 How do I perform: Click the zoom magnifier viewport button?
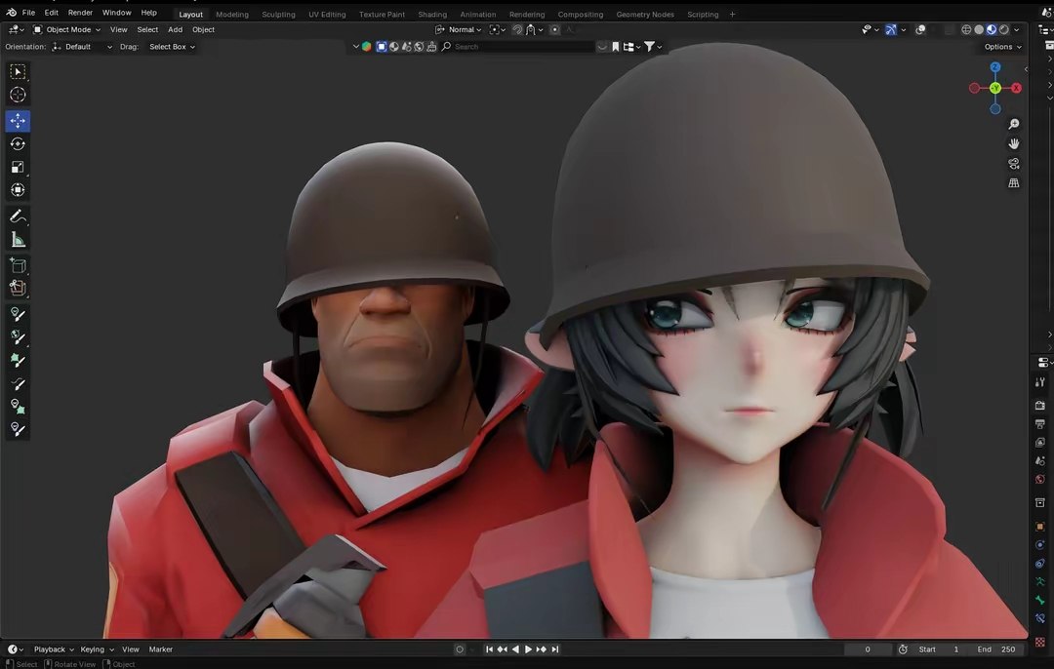click(1014, 124)
